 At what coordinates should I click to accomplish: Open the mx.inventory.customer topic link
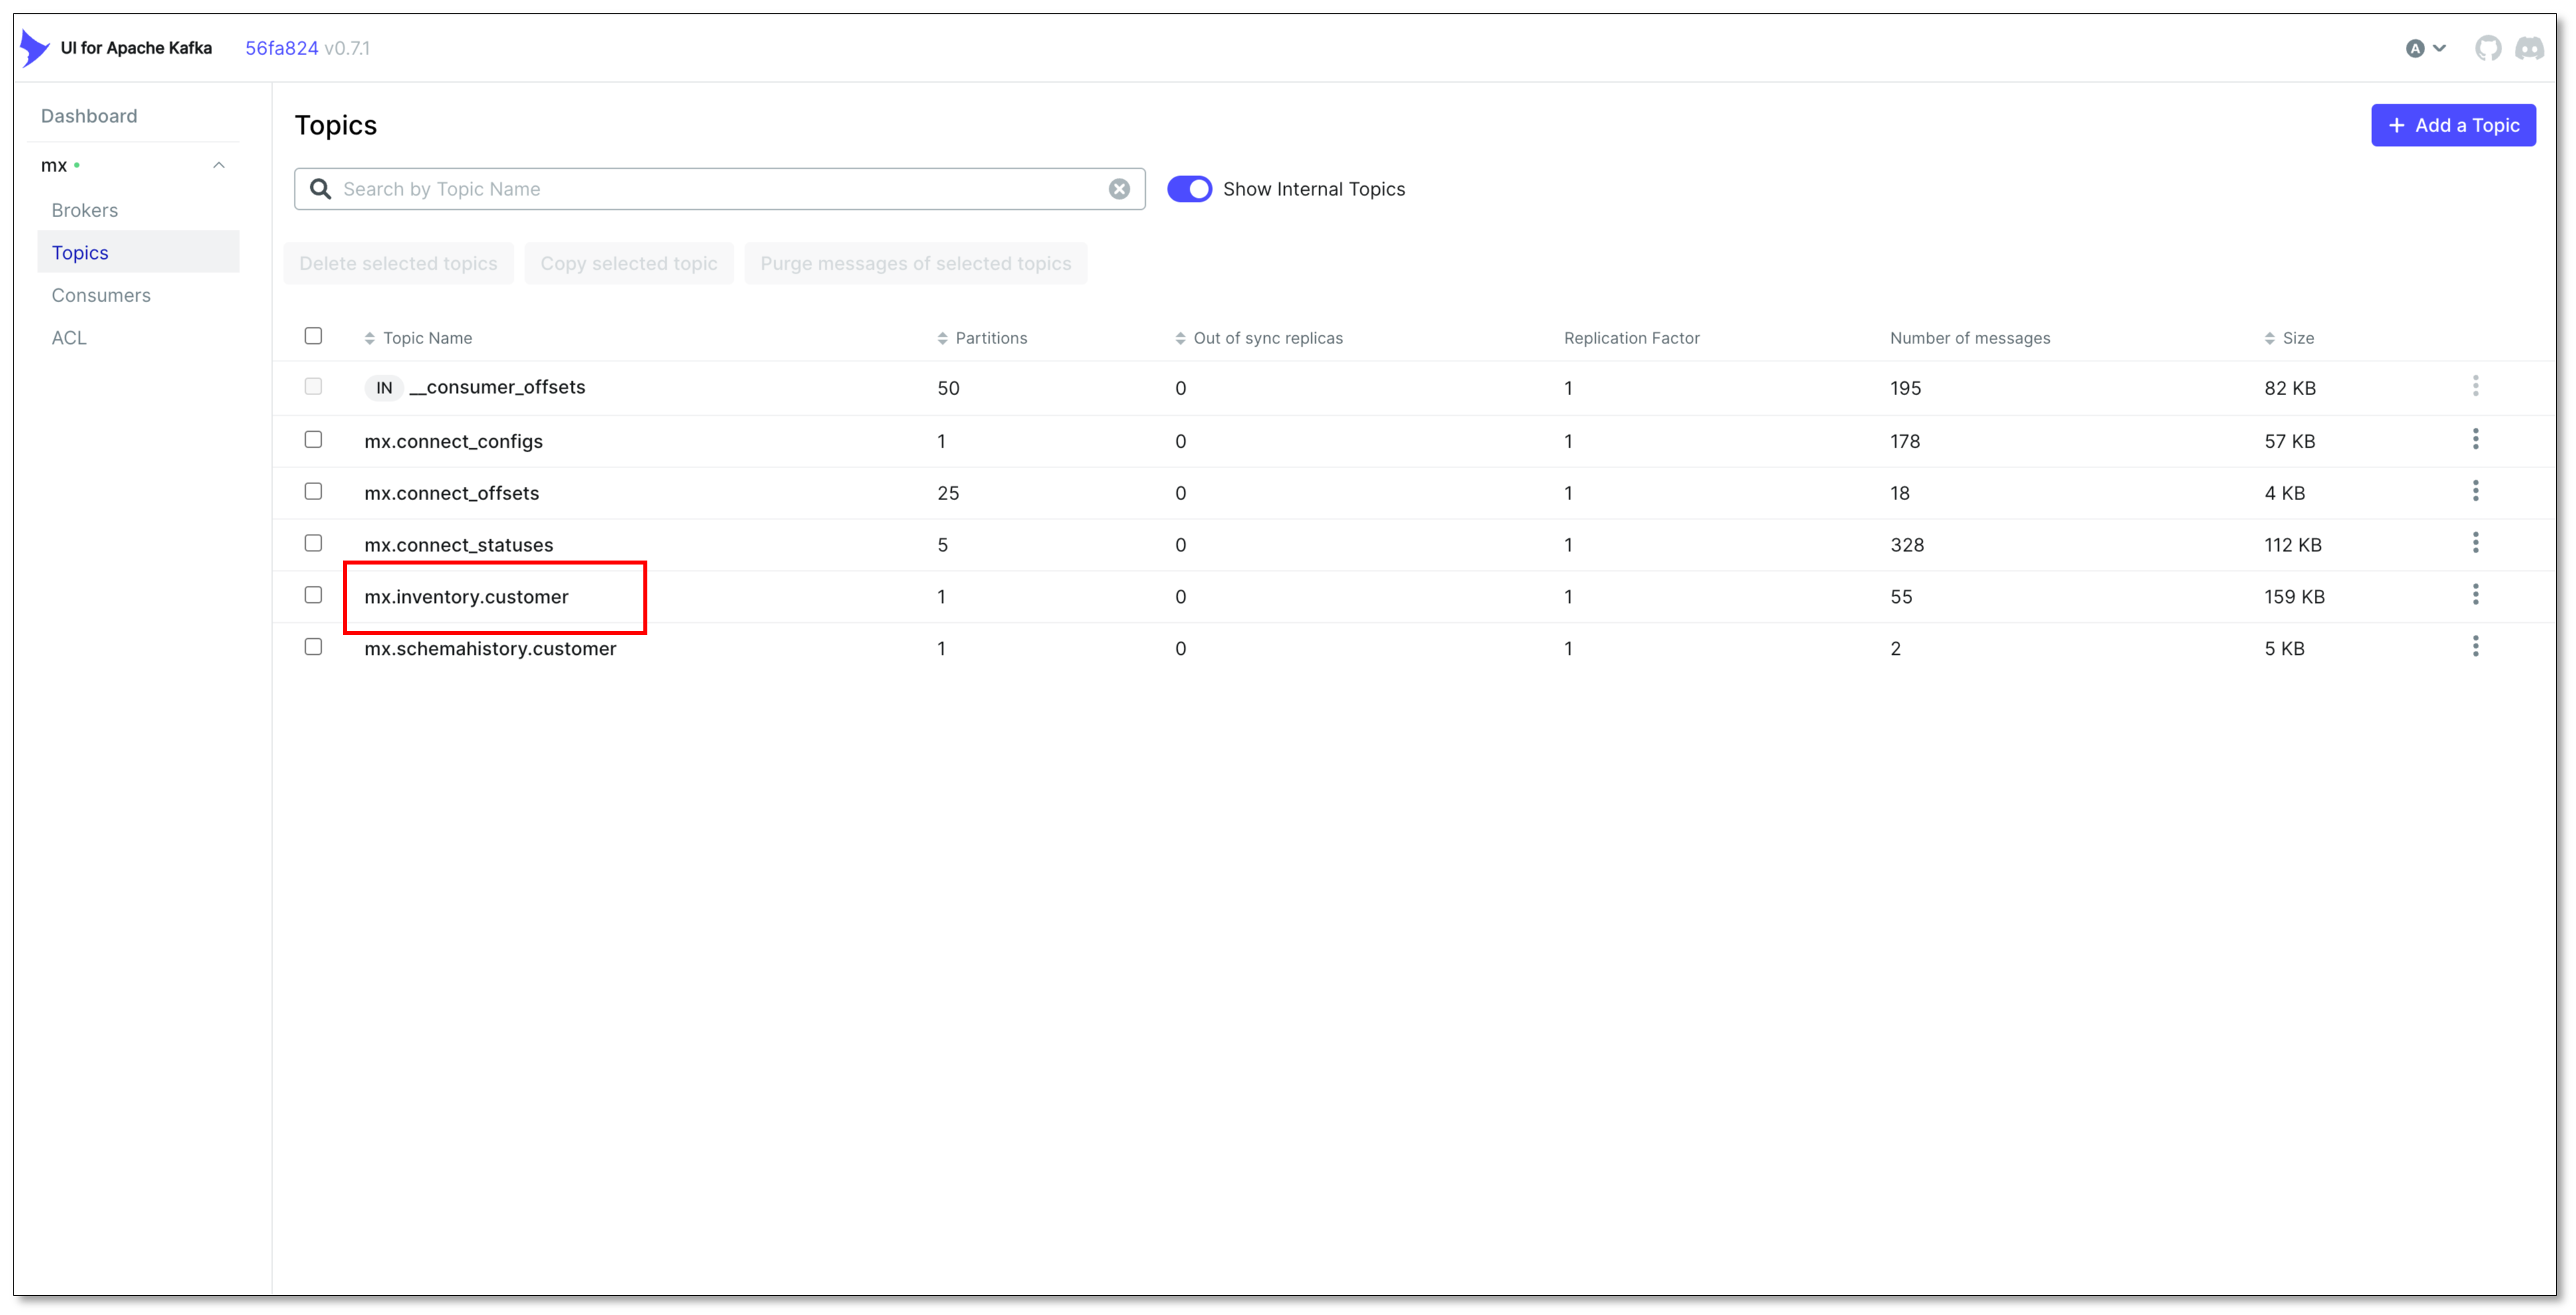point(466,596)
